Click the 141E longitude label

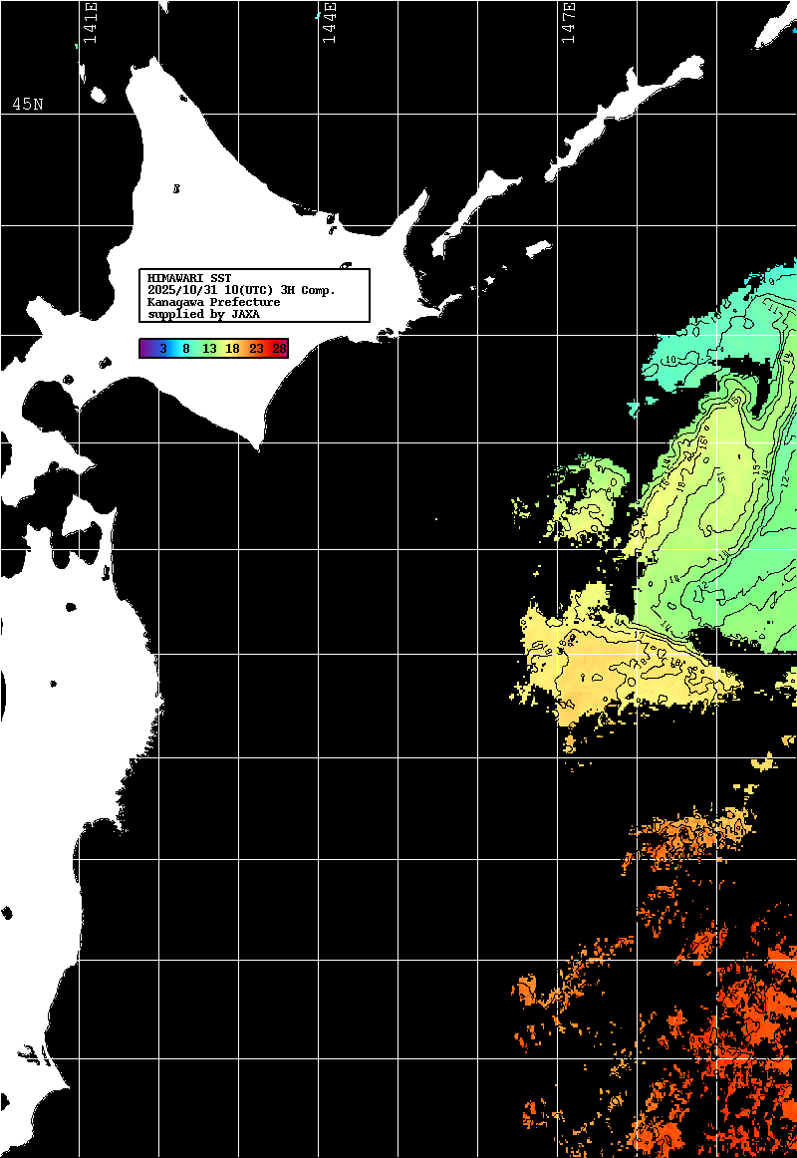pos(90,23)
